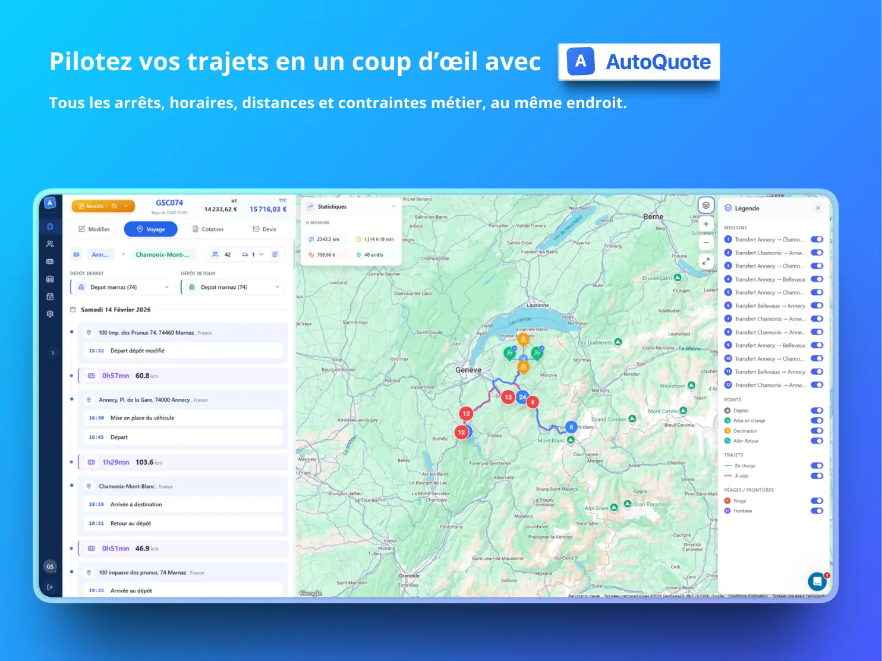Click the logout icon at the sidebar bottom
Screen dimensions: 882x661
tap(51, 587)
